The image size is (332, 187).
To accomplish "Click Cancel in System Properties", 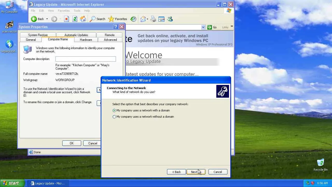I will click(x=93, y=143).
